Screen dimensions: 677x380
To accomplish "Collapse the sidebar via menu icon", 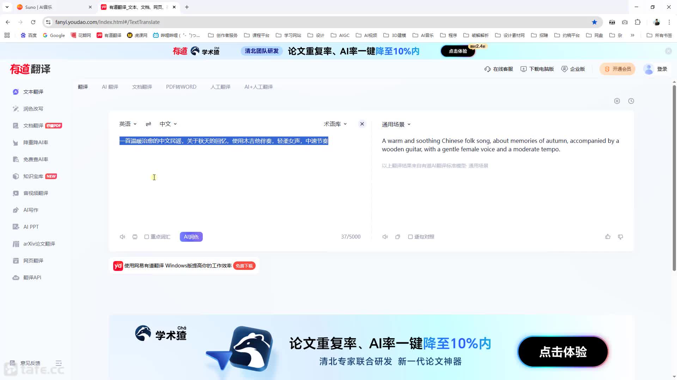I will pos(59,363).
